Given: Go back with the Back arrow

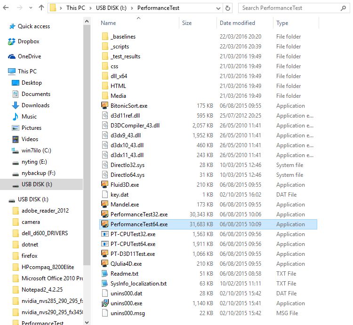Looking at the screenshot, I should 6,8.
